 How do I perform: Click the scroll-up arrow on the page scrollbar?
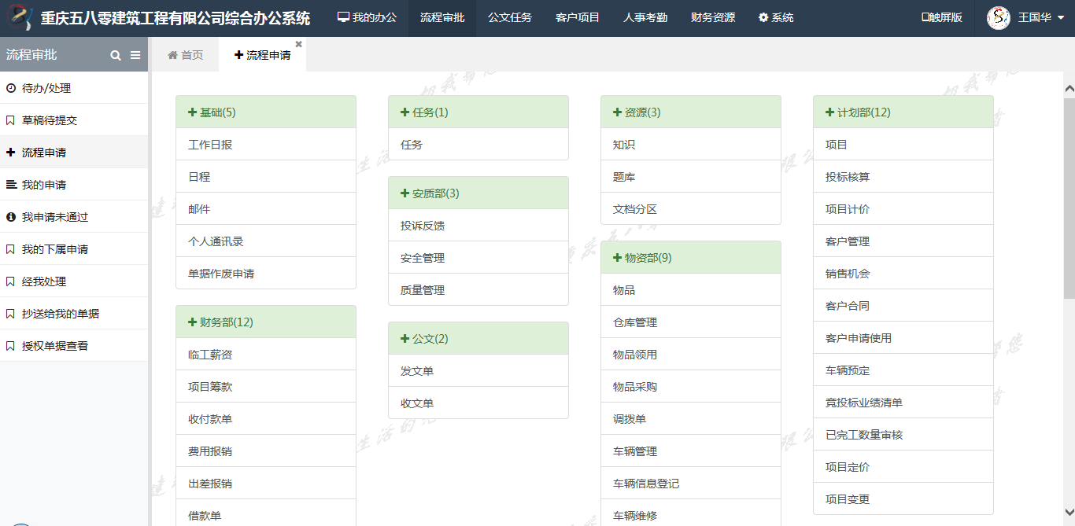(1069, 89)
